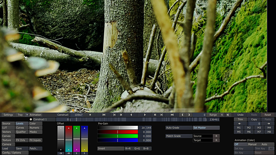
Task: Set animation mode to Manual
Action: click(252, 144)
